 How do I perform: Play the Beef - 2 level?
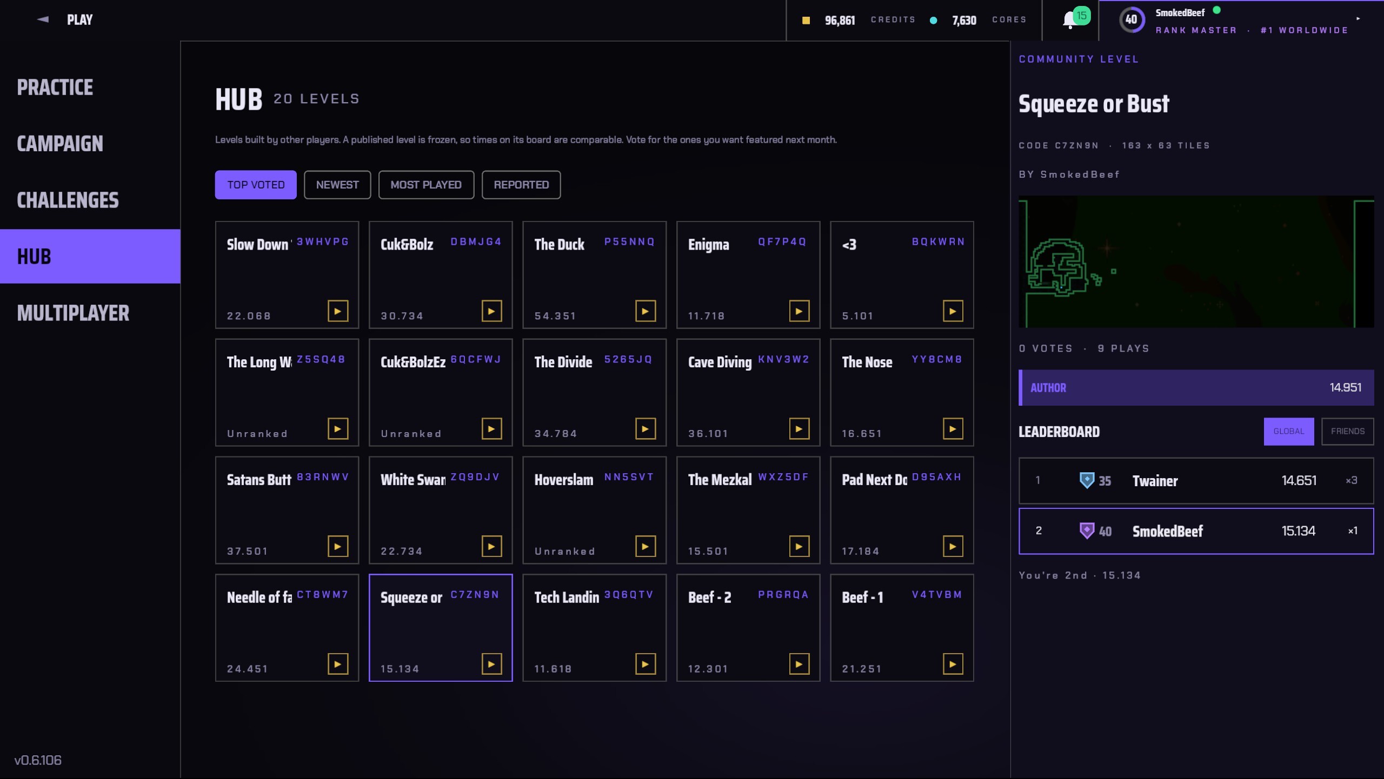(799, 664)
